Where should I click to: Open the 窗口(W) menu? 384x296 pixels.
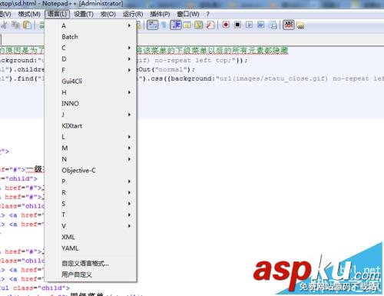[188, 14]
